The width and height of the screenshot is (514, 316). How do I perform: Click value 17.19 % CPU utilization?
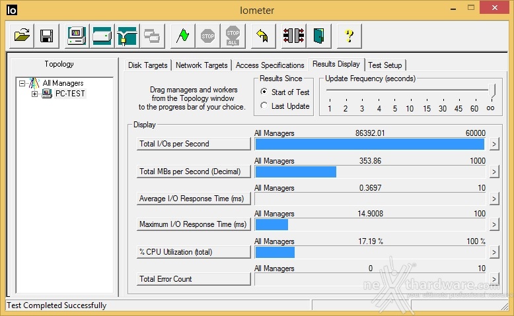[371, 241]
